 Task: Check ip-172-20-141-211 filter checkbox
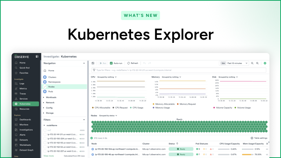[x=45, y=134]
